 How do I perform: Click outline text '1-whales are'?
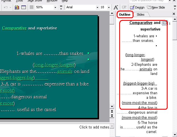click(x=144, y=36)
